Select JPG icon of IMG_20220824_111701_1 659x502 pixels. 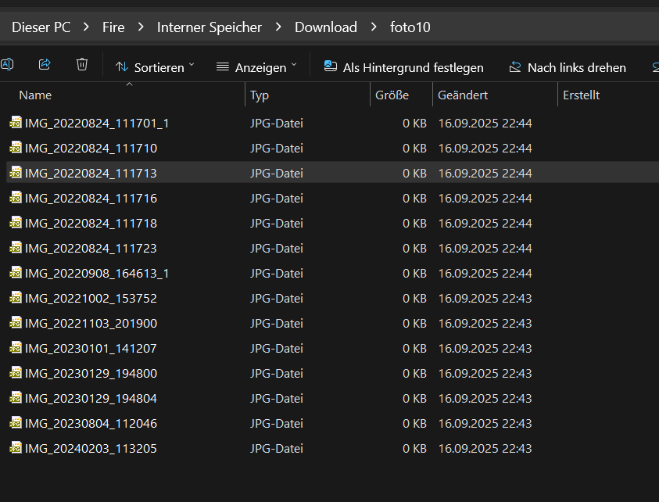click(x=16, y=122)
